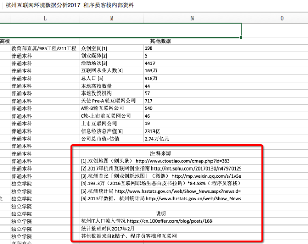This screenshot has width=308, height=244.
Task: Select note [4] 193.3万 白皮书 row
Action: 161,183
